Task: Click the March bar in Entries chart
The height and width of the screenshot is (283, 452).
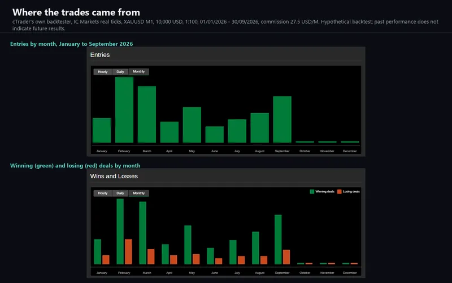Action: pos(147,114)
